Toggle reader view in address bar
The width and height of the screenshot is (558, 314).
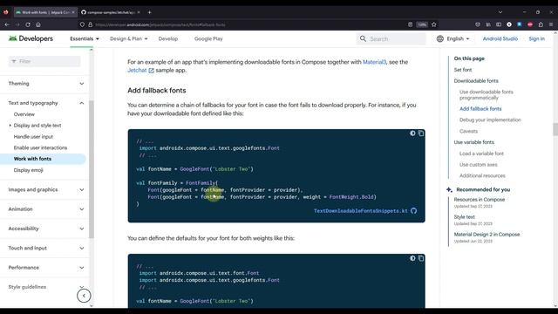[x=411, y=24]
